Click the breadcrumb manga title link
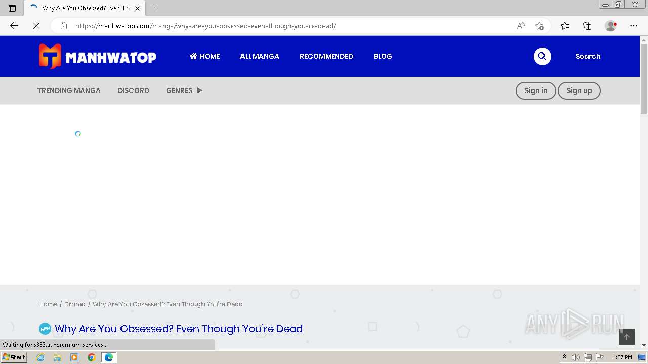This screenshot has height=364, width=648. [x=168, y=304]
